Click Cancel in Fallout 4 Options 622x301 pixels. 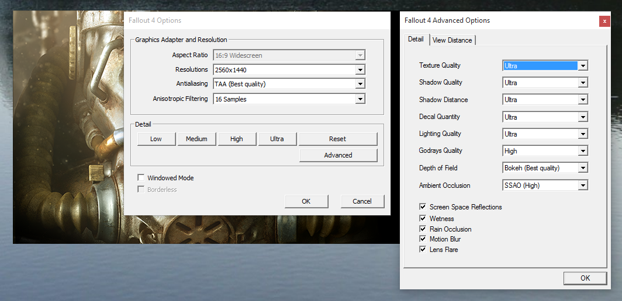(362, 201)
